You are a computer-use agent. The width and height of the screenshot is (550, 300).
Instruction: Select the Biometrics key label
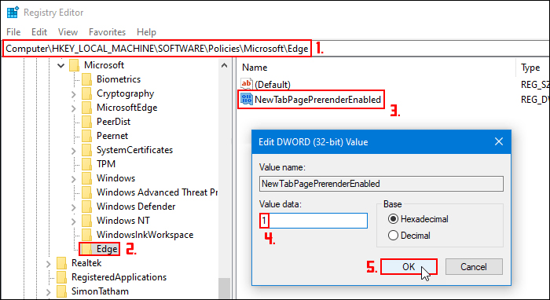click(119, 79)
